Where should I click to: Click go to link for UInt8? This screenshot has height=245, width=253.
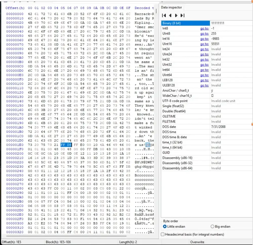pyautogui.click(x=204, y=34)
